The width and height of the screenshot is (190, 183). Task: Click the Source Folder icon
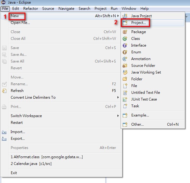click(125, 66)
